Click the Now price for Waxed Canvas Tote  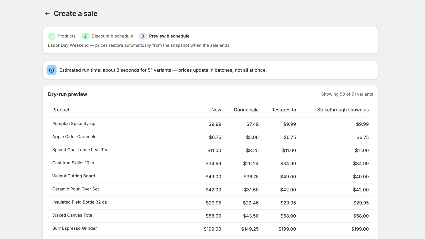(213, 216)
